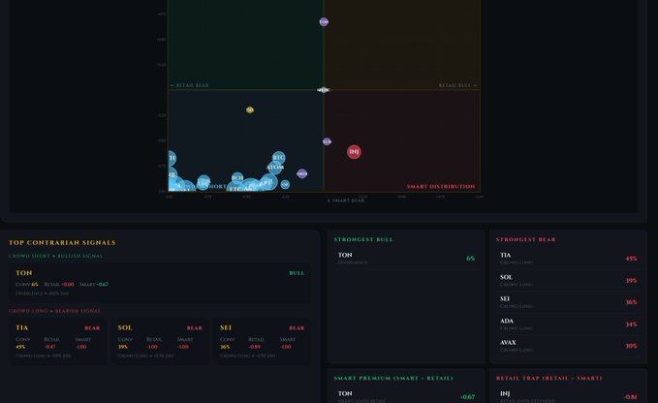The height and width of the screenshot is (403, 658).
Task: Click the BULL tag on the TON card
Action: tap(297, 273)
